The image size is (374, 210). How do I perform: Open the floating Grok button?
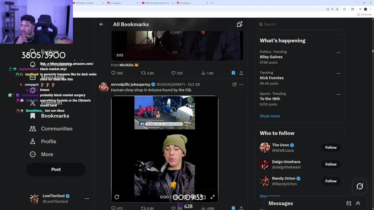pyautogui.click(x=360, y=186)
